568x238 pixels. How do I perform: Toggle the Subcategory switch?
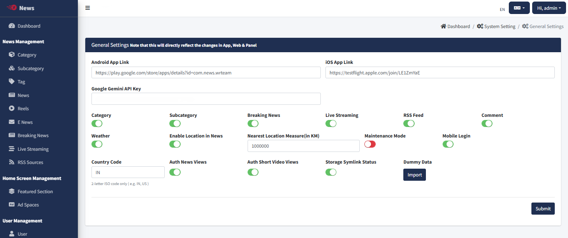[175, 123]
